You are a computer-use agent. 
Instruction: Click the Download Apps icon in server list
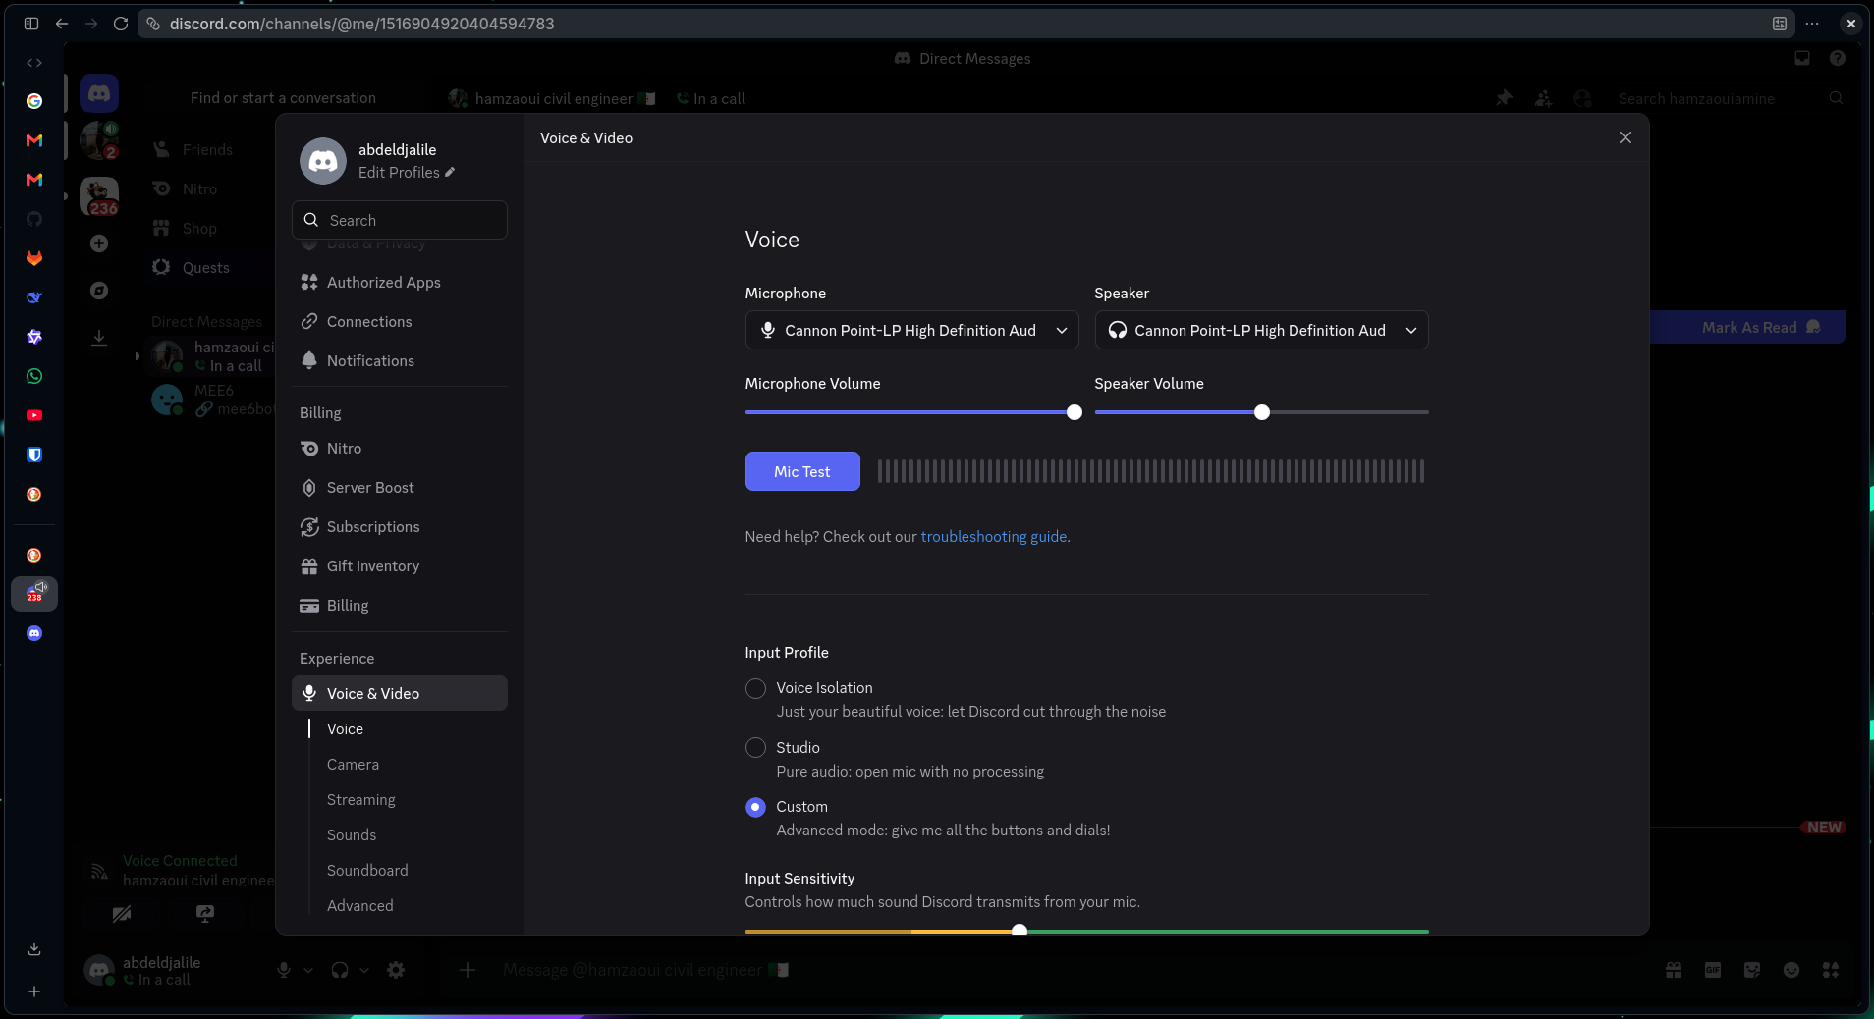tap(99, 338)
